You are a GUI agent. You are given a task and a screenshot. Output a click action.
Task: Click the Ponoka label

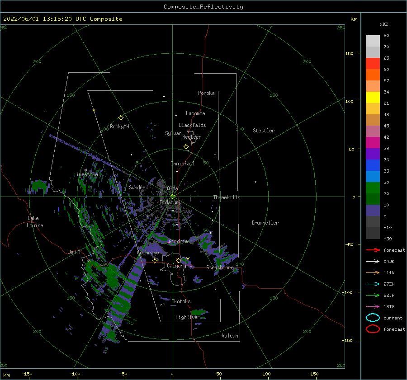pos(206,93)
